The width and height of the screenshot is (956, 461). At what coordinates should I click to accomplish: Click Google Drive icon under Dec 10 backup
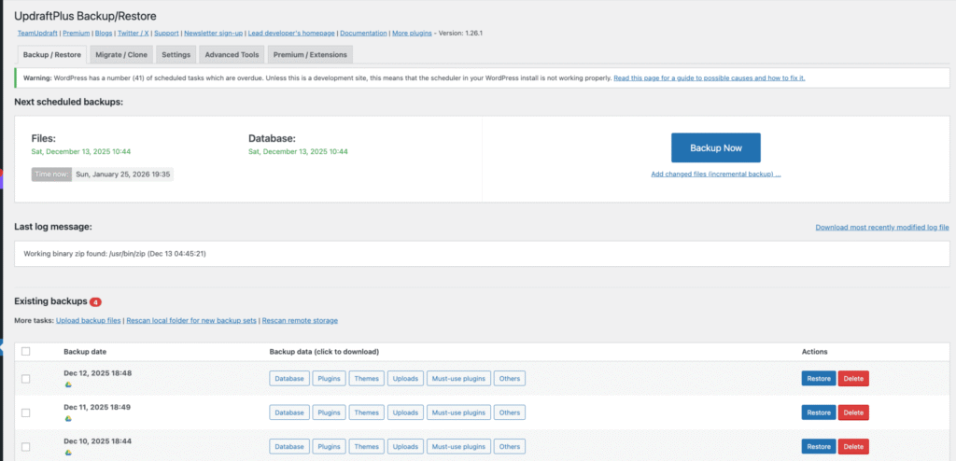[69, 453]
